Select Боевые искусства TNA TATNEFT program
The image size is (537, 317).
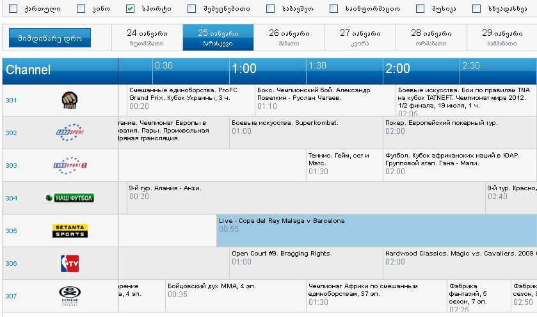click(x=466, y=100)
